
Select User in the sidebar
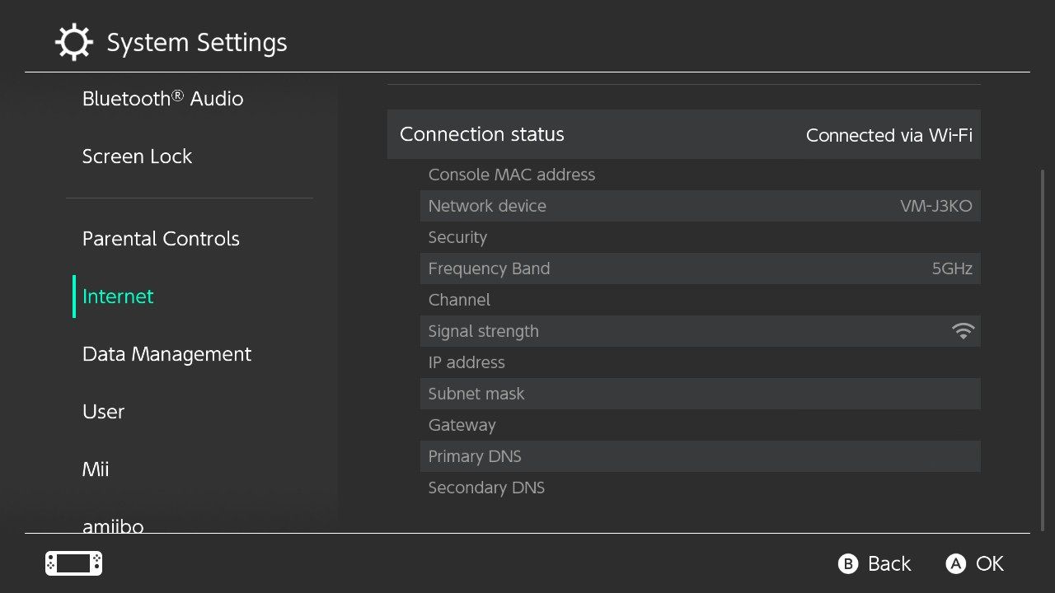click(x=103, y=412)
